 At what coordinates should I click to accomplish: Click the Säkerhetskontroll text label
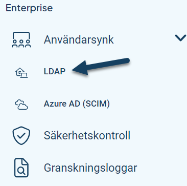(x=87, y=136)
